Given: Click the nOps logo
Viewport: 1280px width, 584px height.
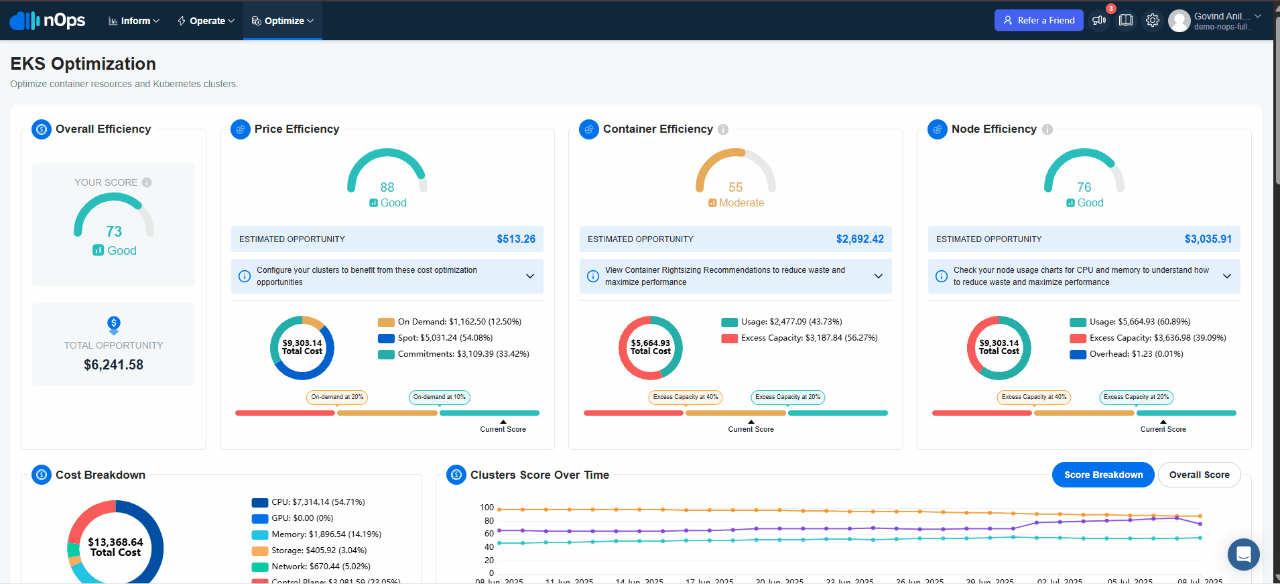Looking at the screenshot, I should (48, 21).
